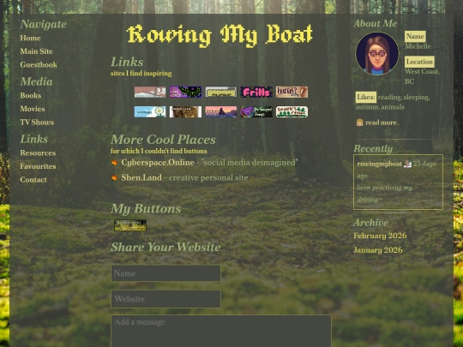Open the purple heart gem site button
The image size is (463, 347).
pyautogui.click(x=256, y=112)
